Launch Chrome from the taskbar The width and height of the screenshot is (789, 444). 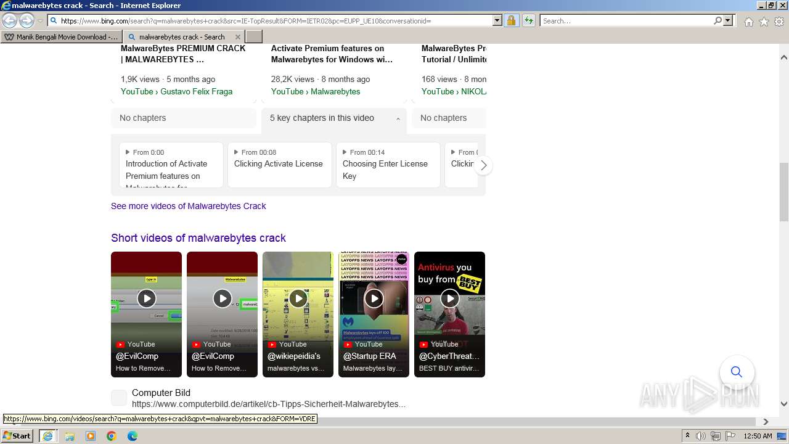click(112, 436)
